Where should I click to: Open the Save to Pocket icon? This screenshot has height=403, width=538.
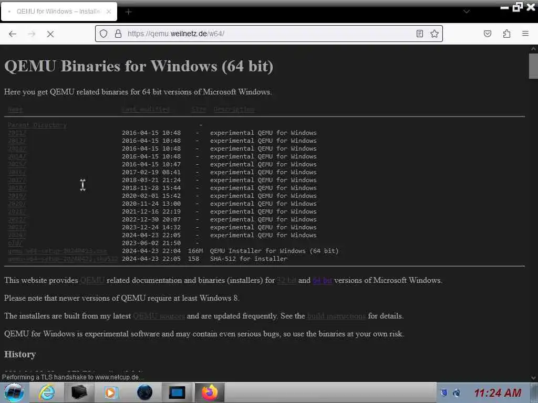pos(487,34)
